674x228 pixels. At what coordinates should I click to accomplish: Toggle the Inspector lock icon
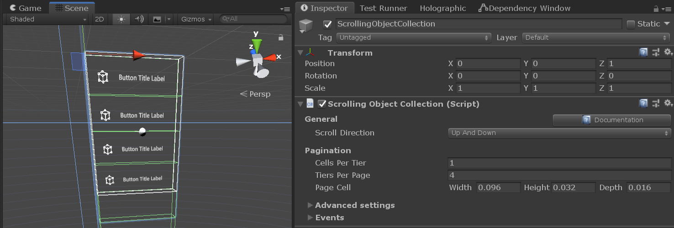click(656, 9)
